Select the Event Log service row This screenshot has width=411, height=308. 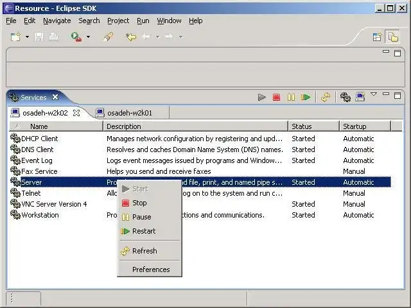click(x=200, y=160)
